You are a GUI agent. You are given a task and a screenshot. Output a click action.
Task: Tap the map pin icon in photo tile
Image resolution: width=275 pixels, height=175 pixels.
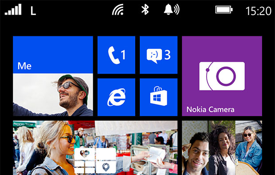[x=106, y=167]
